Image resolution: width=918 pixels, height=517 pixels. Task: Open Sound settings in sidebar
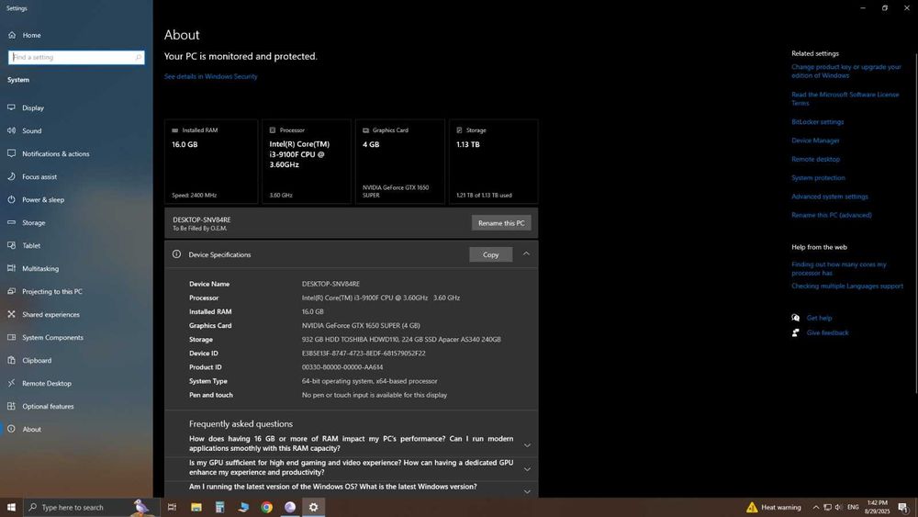[x=31, y=130]
